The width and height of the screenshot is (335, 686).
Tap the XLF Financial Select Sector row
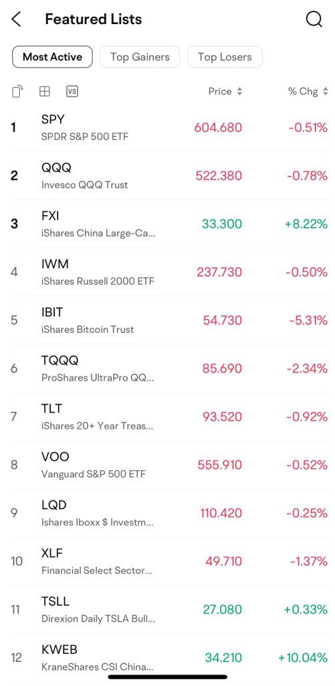pos(169,561)
